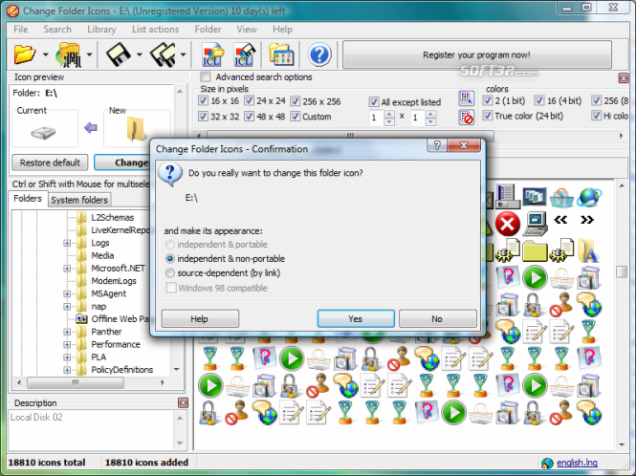Click the scan folder barcode toolbar icon
Screen dimensions: 636x476
coord(69,54)
